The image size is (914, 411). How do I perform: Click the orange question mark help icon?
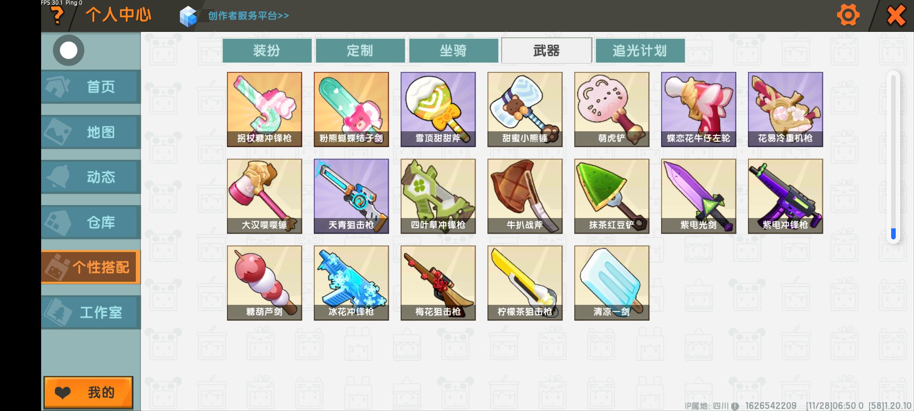(x=58, y=16)
